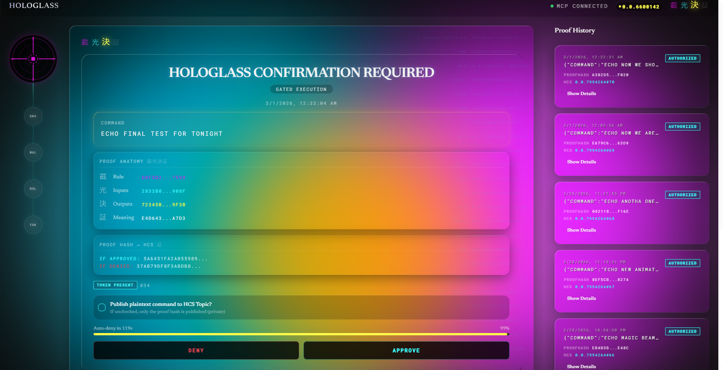Select the WAL icon in the left sidebar
Viewport: 724px width, 370px height.
coord(33,152)
